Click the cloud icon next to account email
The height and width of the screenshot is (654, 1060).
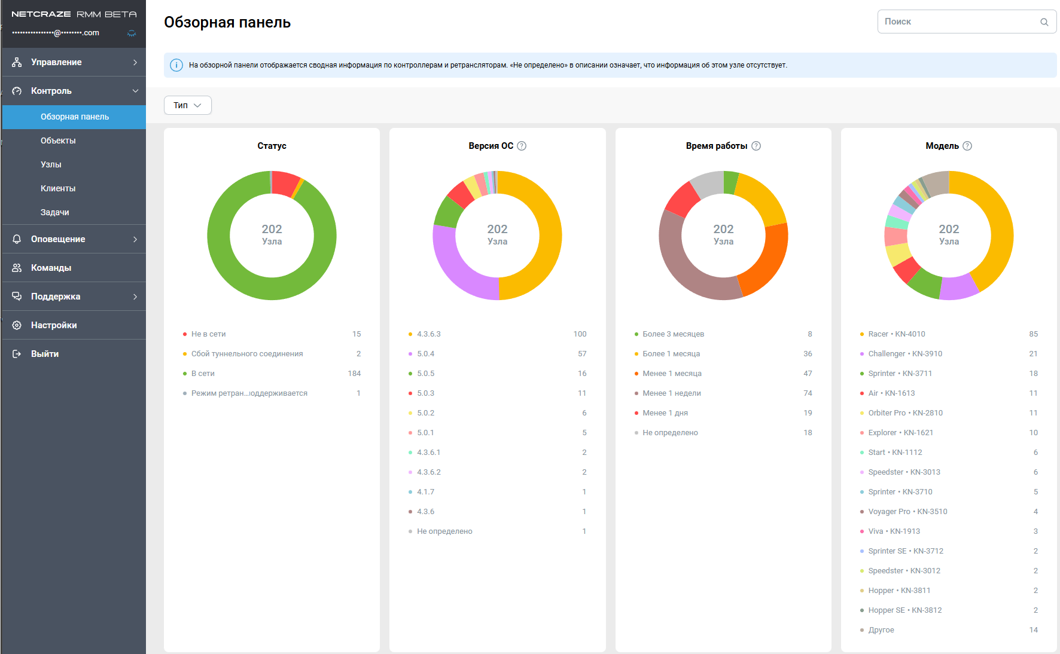pos(132,33)
